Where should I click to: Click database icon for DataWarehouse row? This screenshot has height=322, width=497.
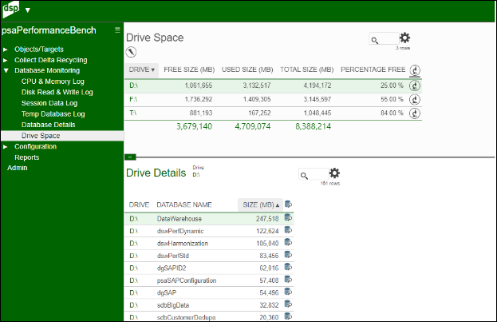[x=288, y=217]
